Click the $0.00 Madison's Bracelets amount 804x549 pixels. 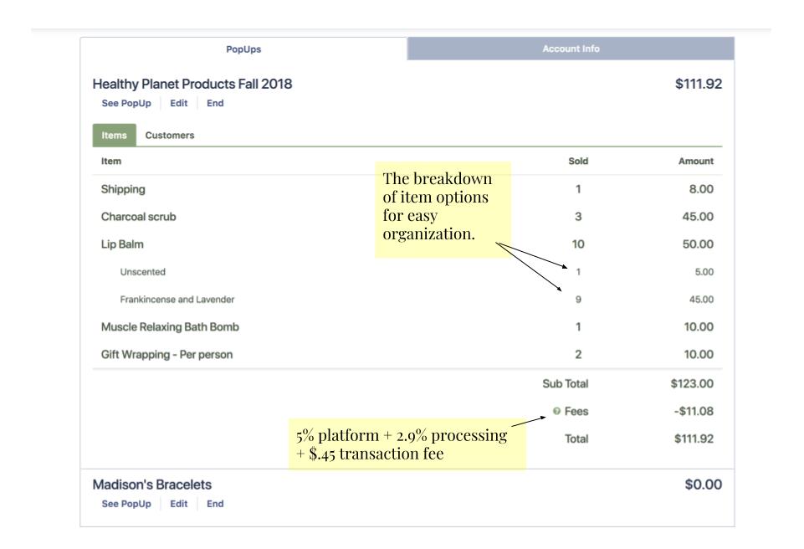click(x=703, y=485)
